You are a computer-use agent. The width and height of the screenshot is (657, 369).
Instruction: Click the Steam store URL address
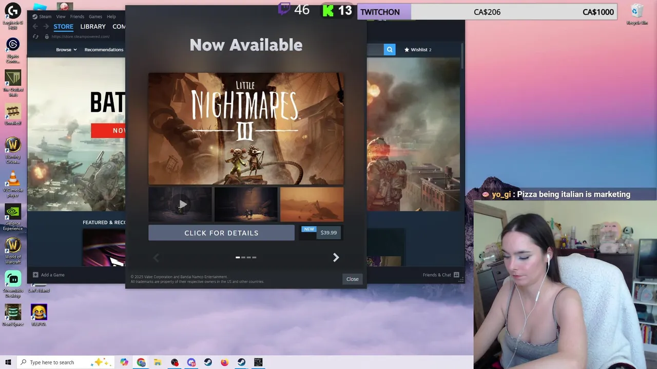click(81, 36)
